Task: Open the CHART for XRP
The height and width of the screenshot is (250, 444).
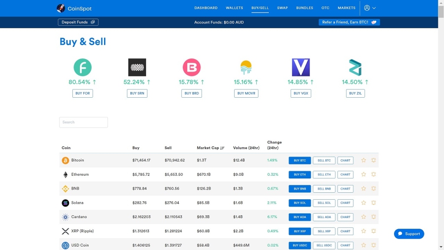Action: pos(346,231)
